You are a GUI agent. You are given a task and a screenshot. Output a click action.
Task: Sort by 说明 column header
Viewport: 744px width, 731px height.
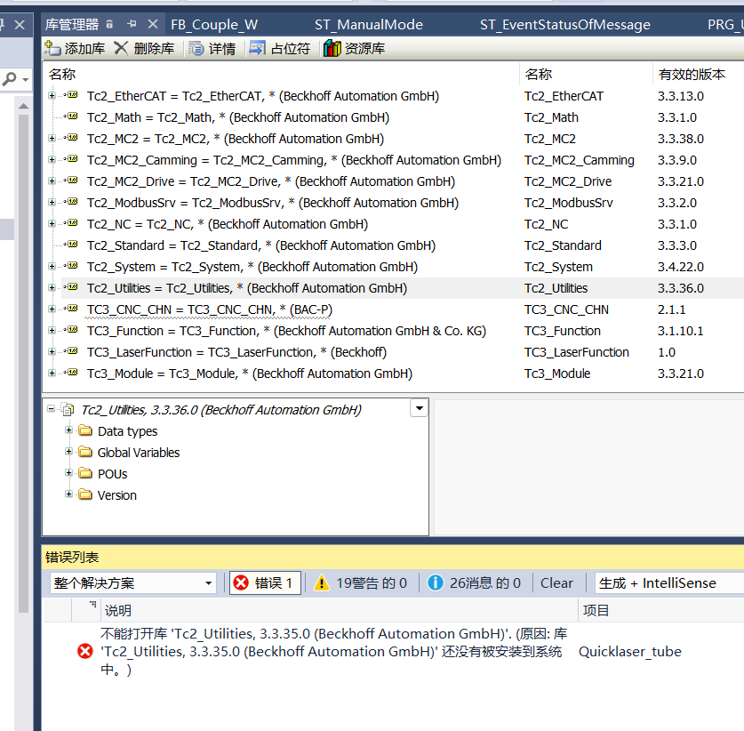[339, 610]
